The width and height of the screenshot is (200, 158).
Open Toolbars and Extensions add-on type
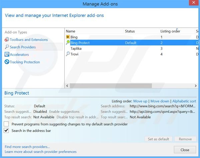click(29, 39)
